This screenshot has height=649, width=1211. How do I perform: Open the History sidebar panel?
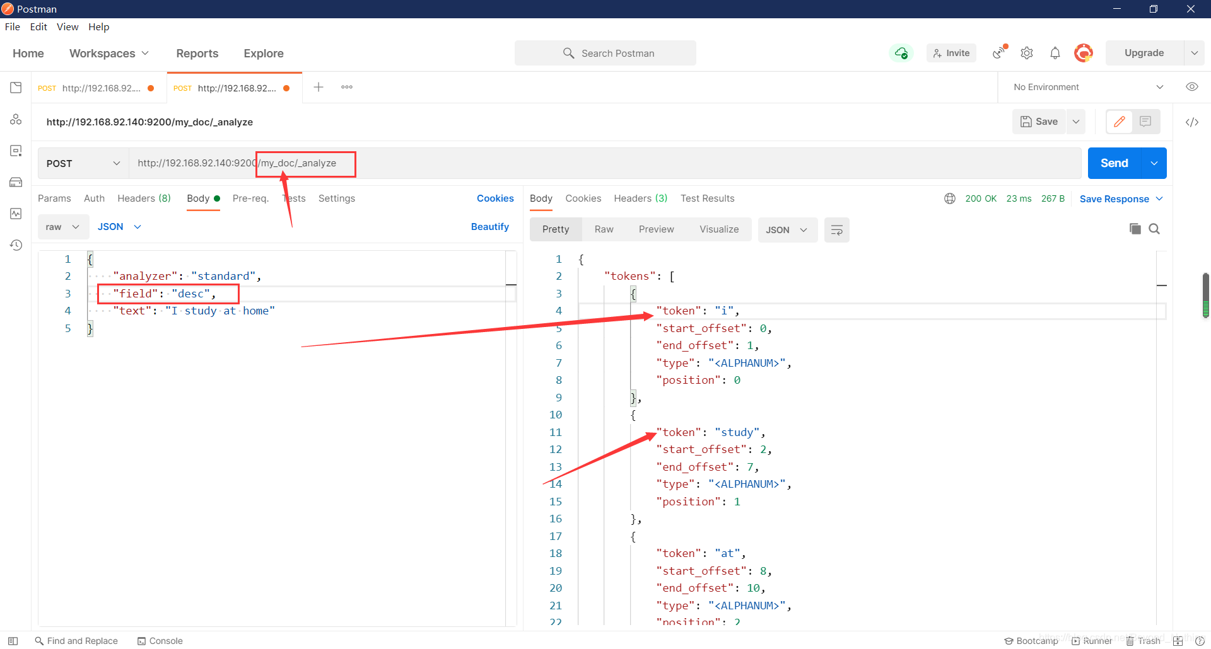16,245
